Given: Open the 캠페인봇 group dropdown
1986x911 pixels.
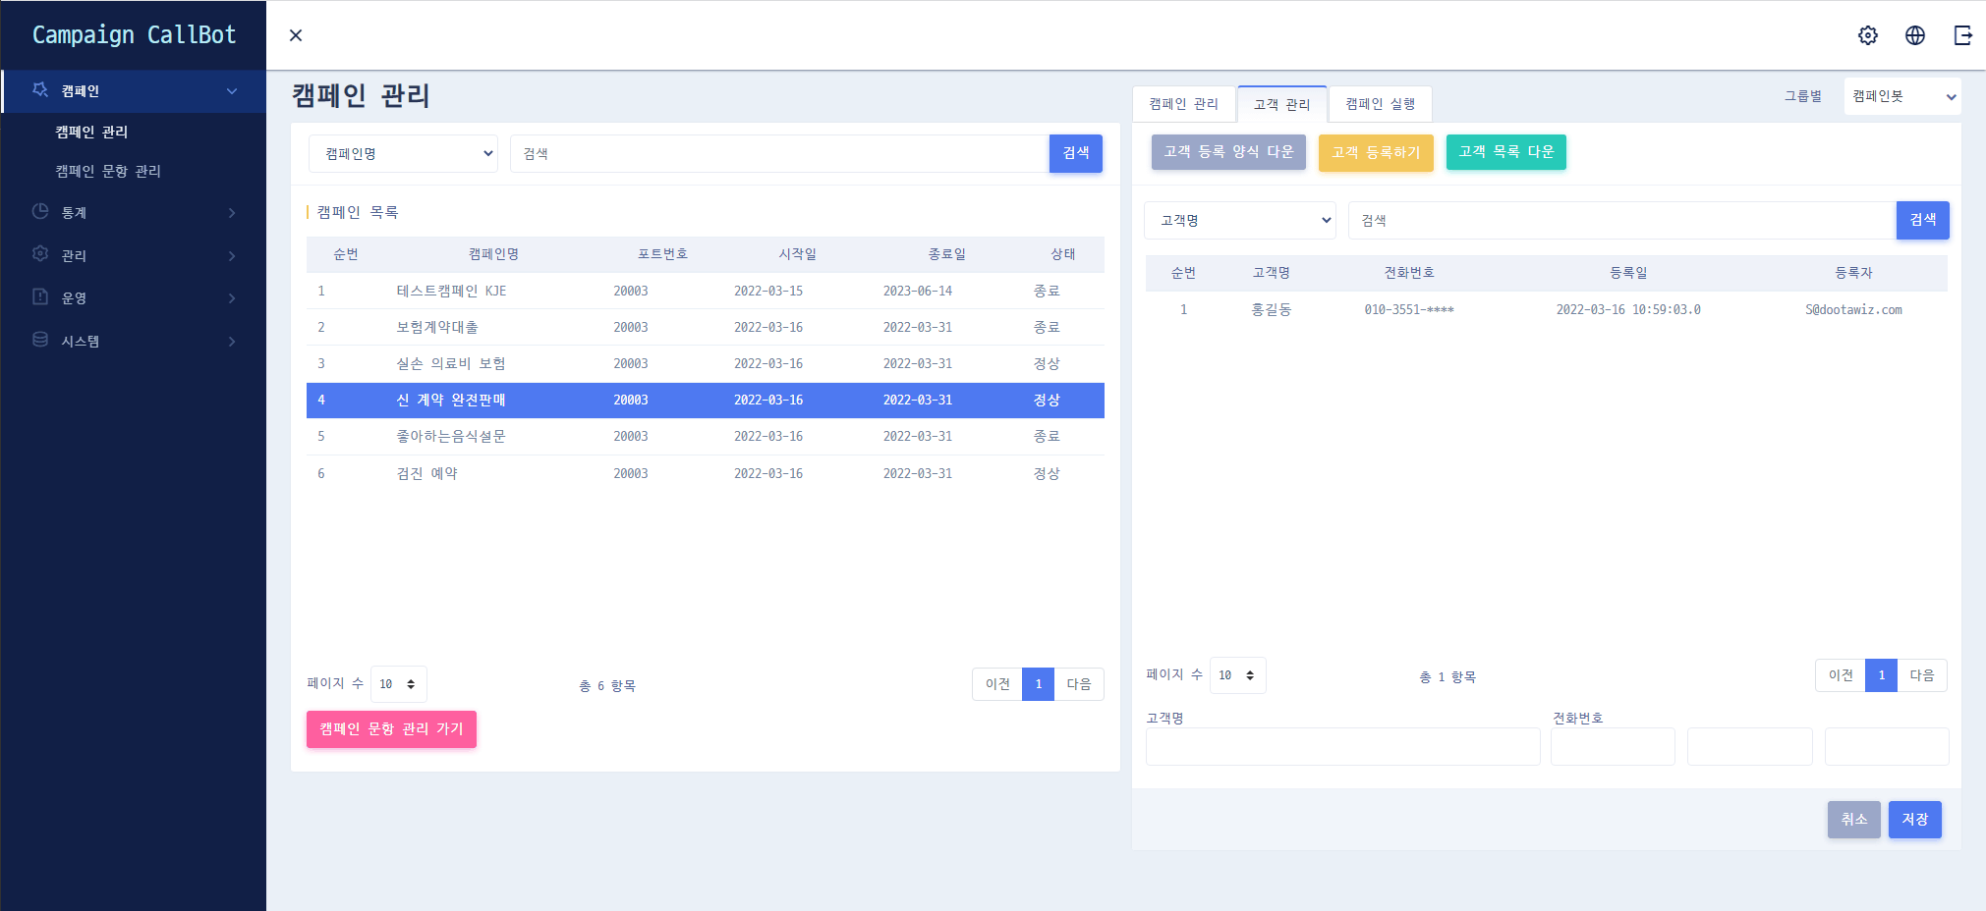Looking at the screenshot, I should tap(1901, 96).
